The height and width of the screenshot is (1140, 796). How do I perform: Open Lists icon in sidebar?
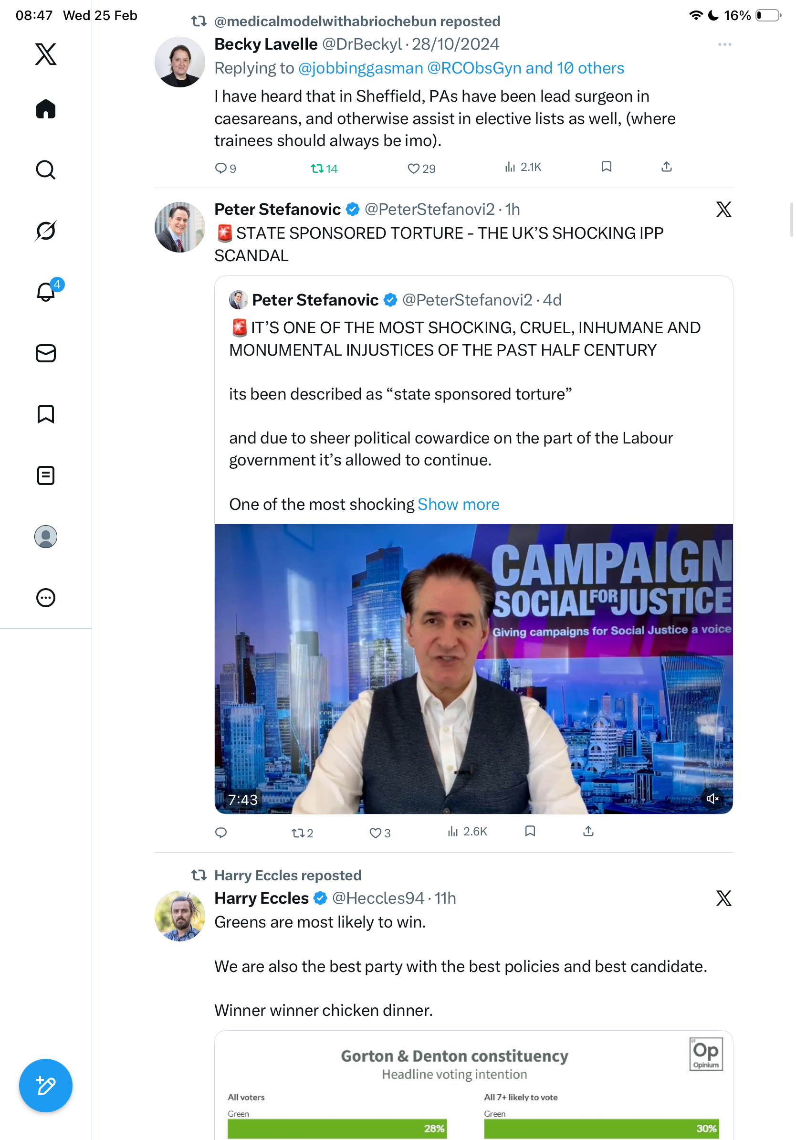tap(46, 475)
